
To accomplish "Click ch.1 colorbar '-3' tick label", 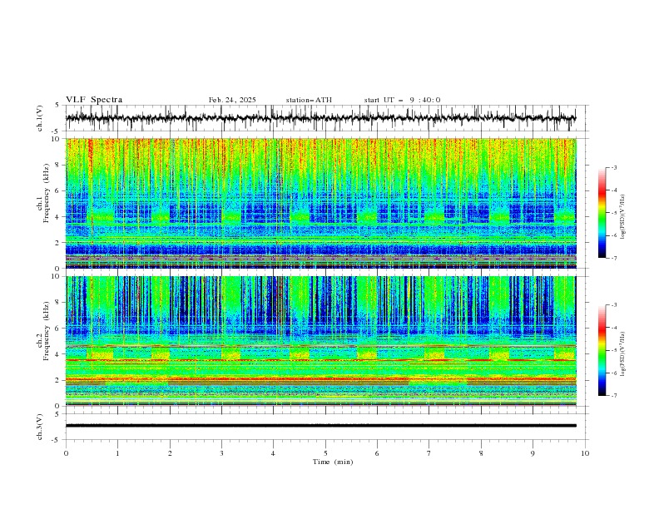I will pos(614,167).
